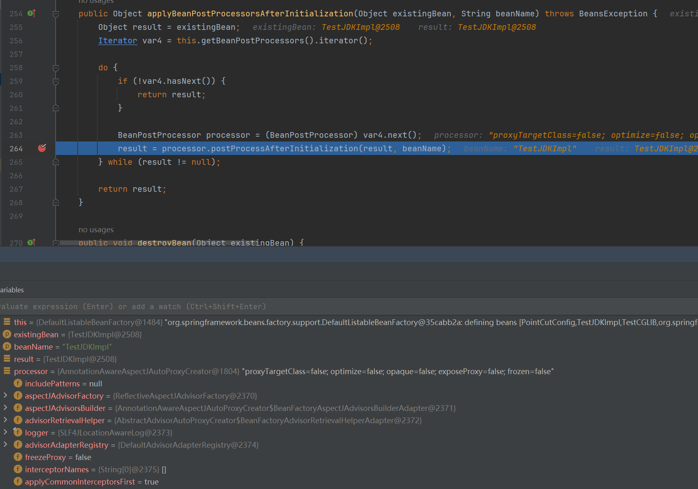Click the advisorRetrievalHelper field icon
The image size is (698, 489).
(x=18, y=420)
